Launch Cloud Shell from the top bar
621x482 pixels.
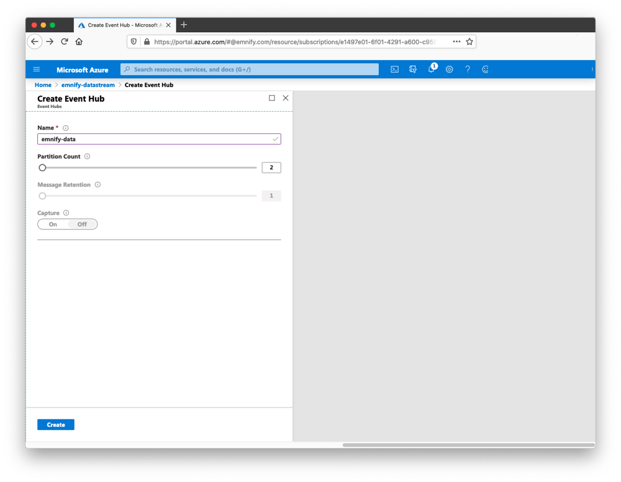(x=394, y=69)
